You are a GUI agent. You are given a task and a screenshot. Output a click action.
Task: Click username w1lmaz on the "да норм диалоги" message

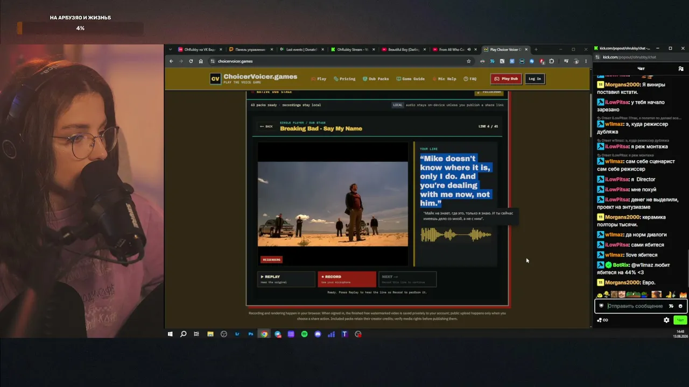tap(614, 234)
